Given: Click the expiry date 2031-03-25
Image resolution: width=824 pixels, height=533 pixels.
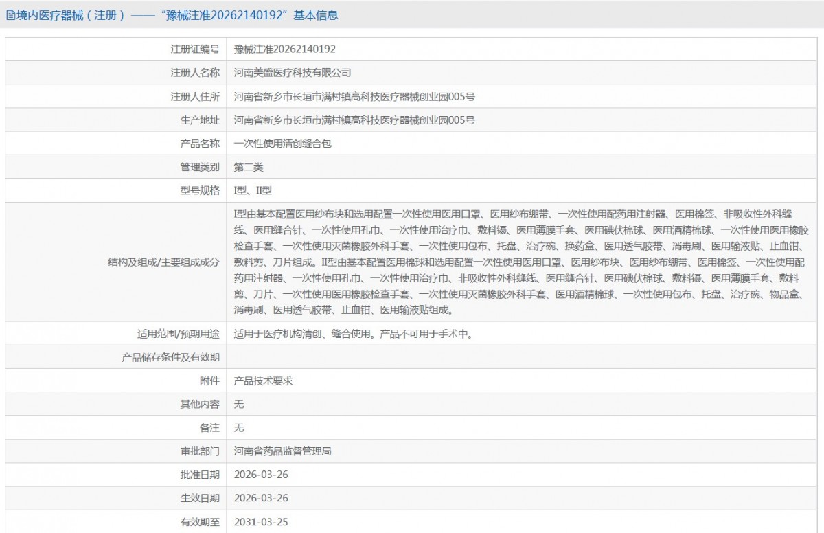Looking at the screenshot, I should pos(261,522).
